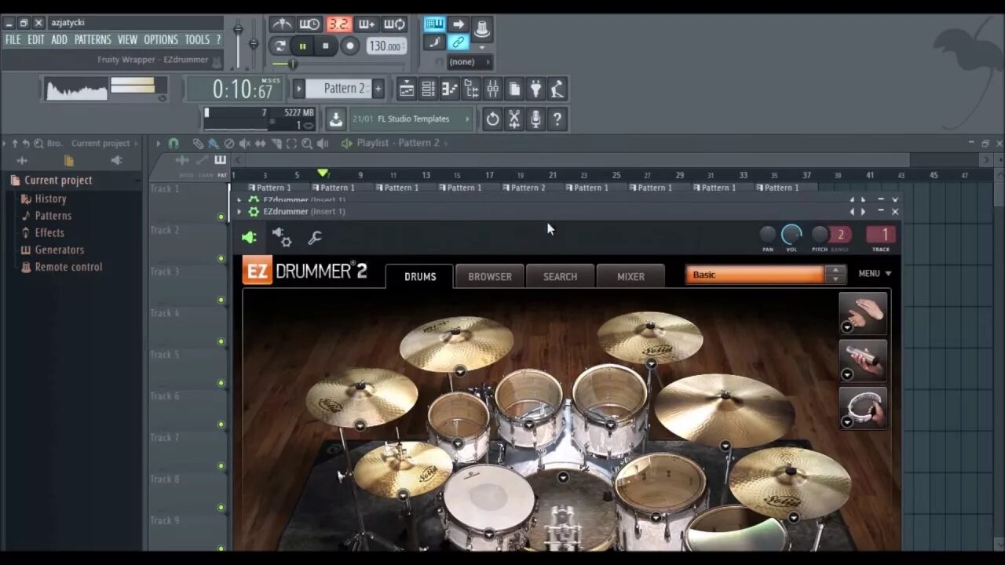Open the EDIT menu
Image resolution: width=1005 pixels, height=565 pixels.
point(36,39)
